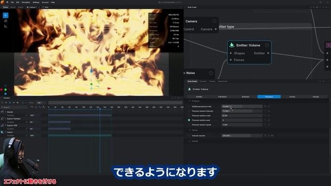Click the Render track icon in the timeline
The image size is (331, 186).
(x=2, y=112)
